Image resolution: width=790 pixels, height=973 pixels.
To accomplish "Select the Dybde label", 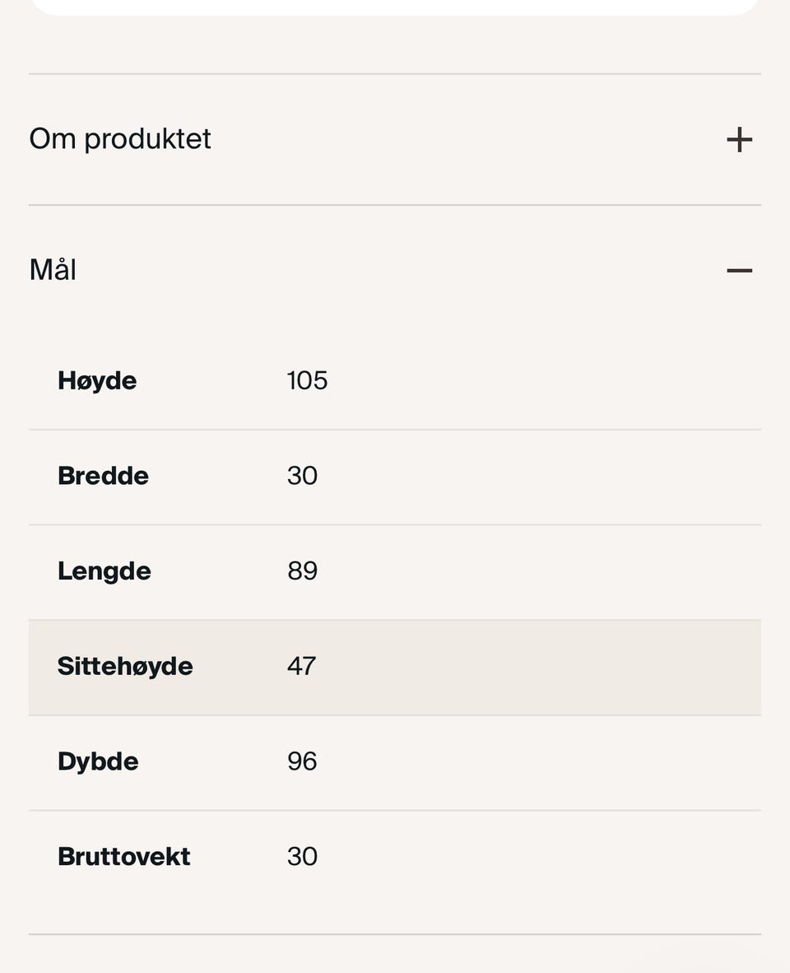I will point(98,761).
